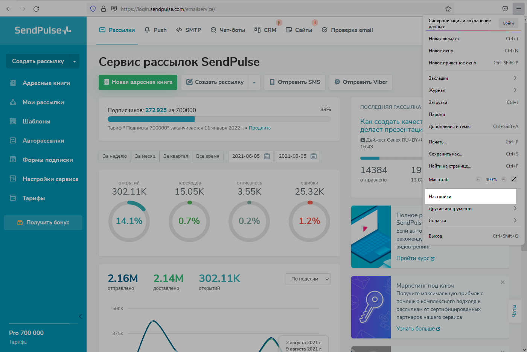This screenshot has width=527, height=352.
Task: Close the Маркетинг под ключ card
Action: pos(503,282)
